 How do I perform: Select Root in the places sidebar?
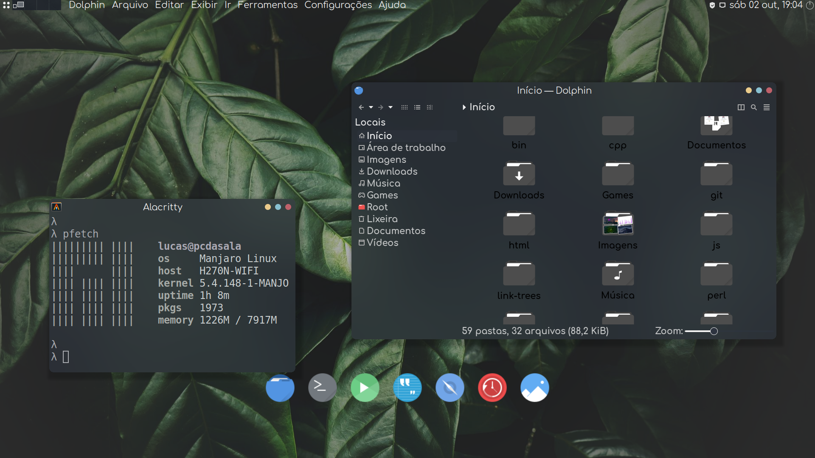click(377, 207)
